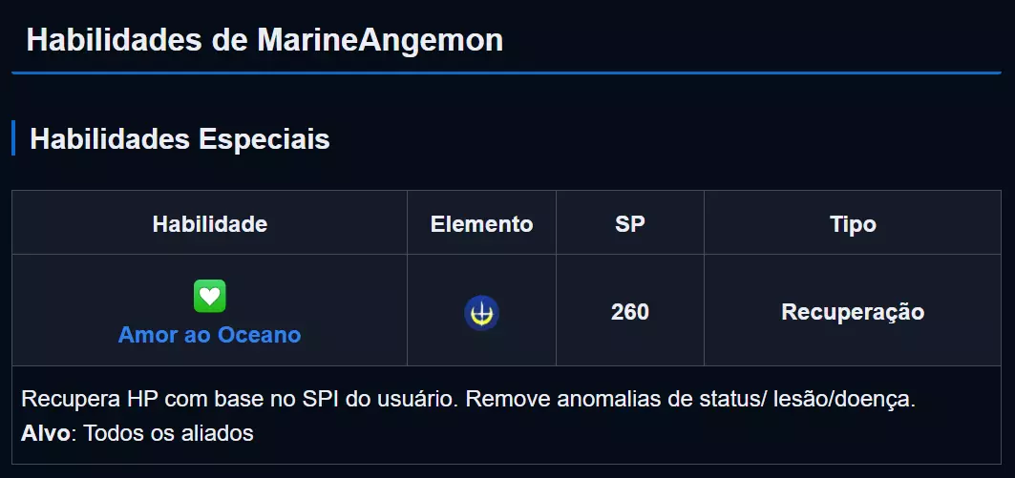The image size is (1015, 478).
Task: Click the "Todos os aliados" target text
Action: 169,432
